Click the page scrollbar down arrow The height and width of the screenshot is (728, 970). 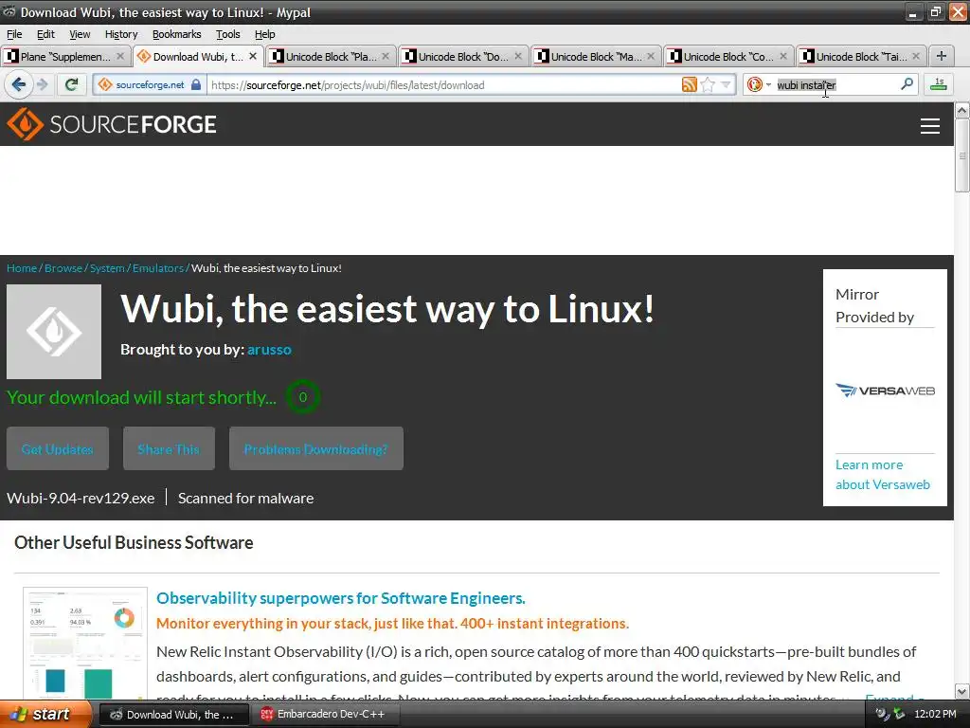962,691
